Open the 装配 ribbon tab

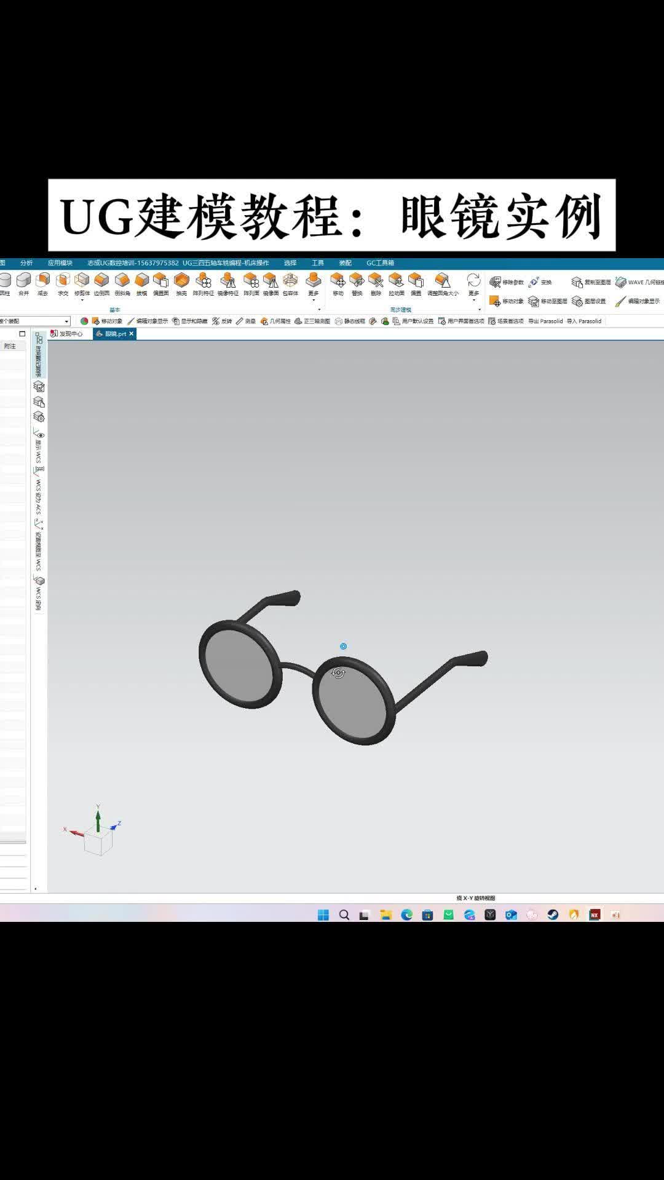pyautogui.click(x=346, y=263)
